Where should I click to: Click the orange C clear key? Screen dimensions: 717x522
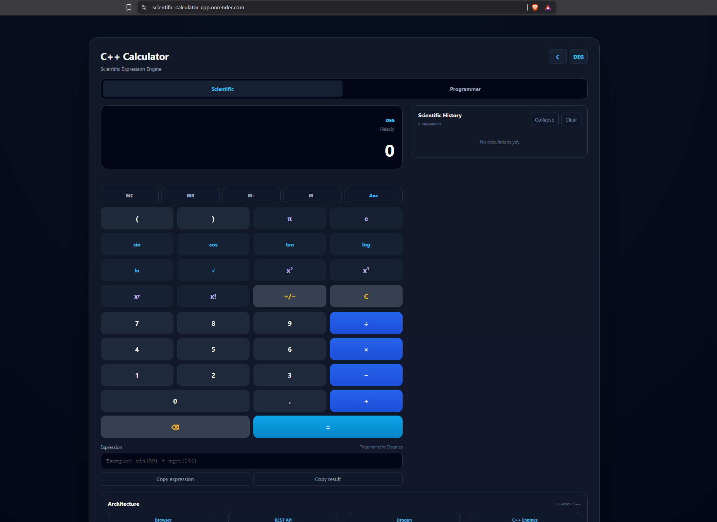pyautogui.click(x=366, y=296)
